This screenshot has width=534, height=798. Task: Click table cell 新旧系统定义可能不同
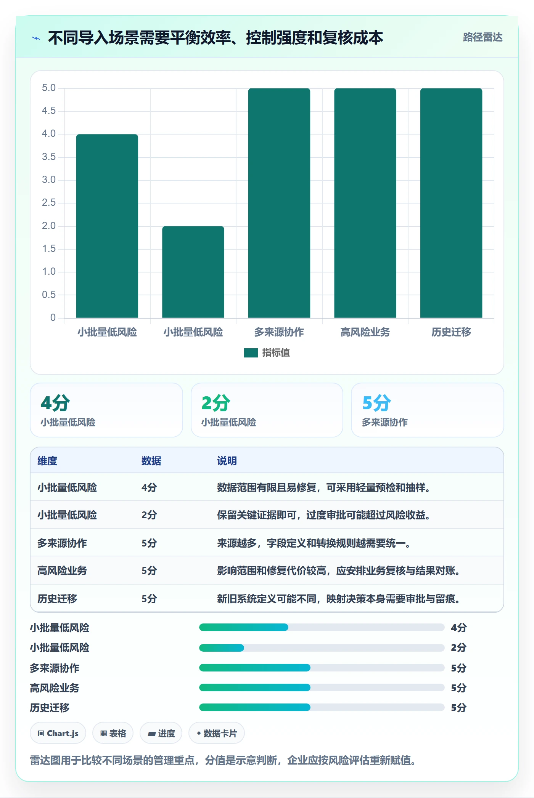pos(338,599)
